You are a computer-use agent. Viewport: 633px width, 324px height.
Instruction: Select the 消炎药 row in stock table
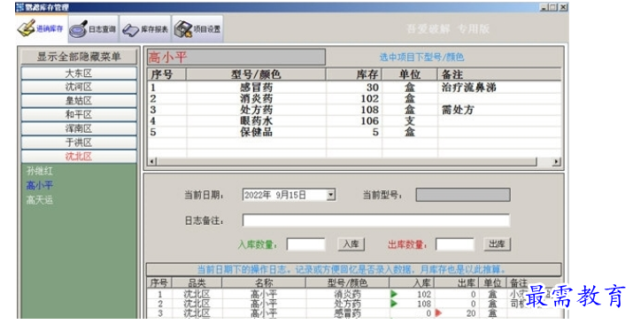[354, 99]
